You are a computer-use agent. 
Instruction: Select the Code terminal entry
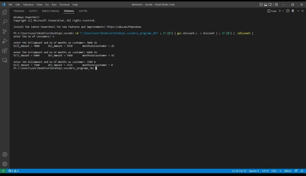(272, 11)
